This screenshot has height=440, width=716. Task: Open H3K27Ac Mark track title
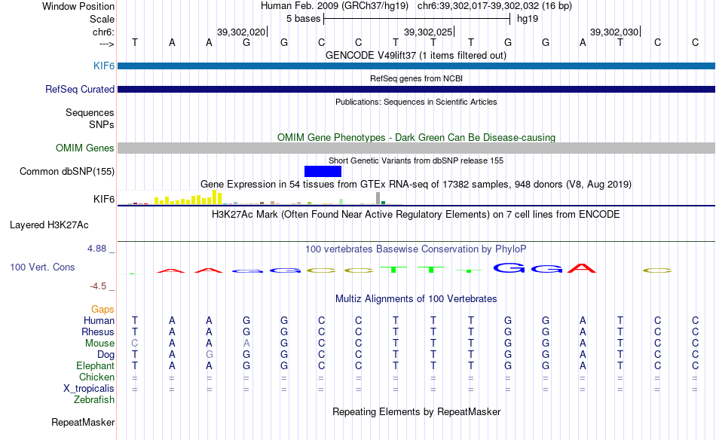416,215
